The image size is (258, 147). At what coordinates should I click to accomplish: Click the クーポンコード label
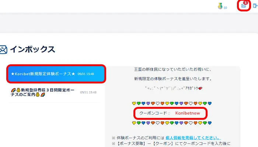tap(154, 113)
